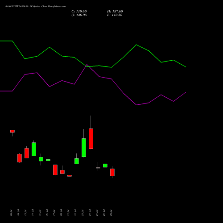Select the open value O: 146.95

click(79, 15)
